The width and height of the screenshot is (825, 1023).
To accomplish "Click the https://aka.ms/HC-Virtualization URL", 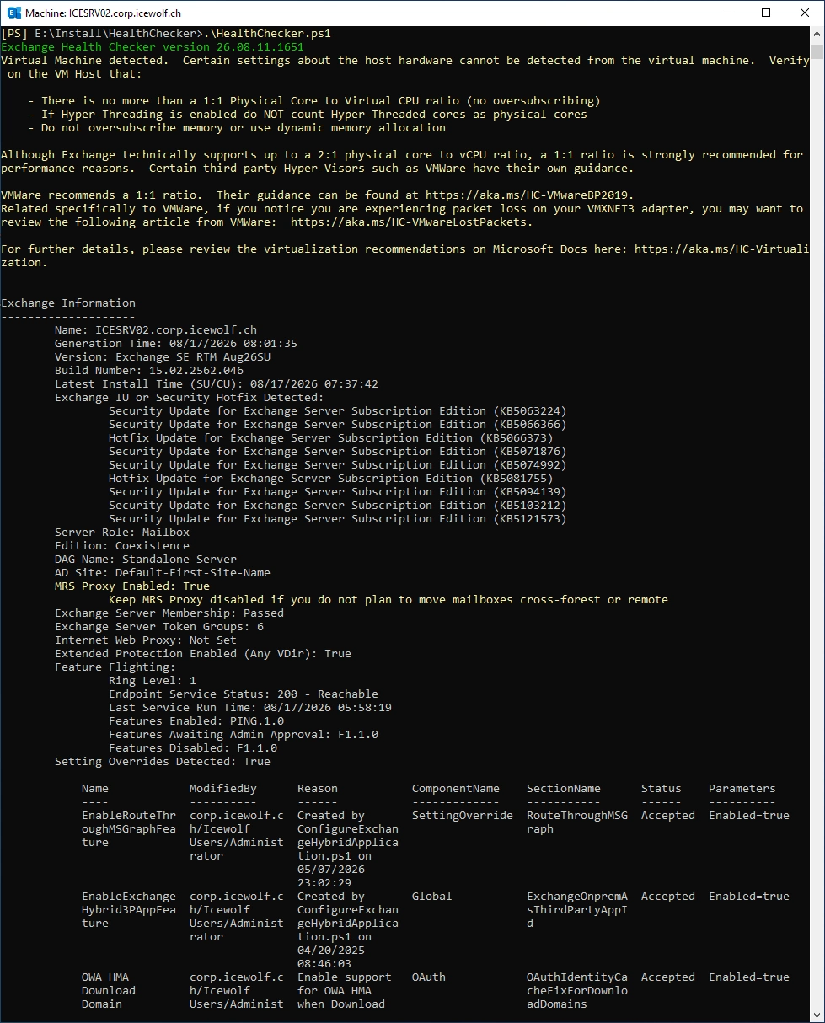I will point(721,249).
